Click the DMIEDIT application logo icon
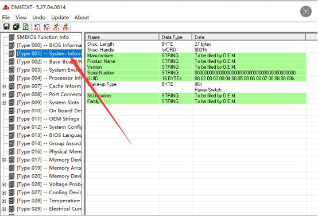The image size is (318, 216). coord(6,7)
